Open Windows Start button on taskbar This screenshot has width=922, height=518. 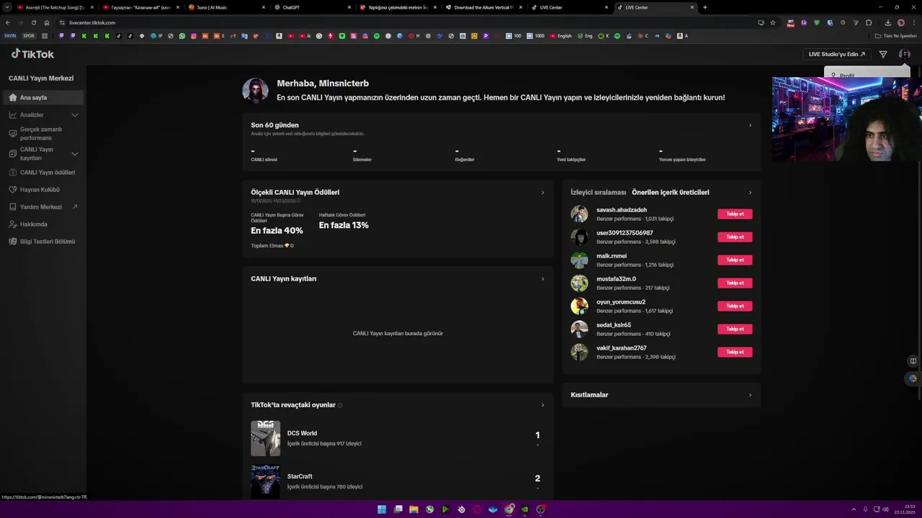pyautogui.click(x=382, y=509)
